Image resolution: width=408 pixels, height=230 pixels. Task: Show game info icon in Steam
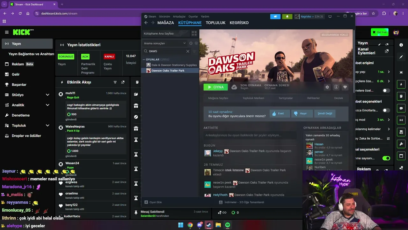[336, 87]
